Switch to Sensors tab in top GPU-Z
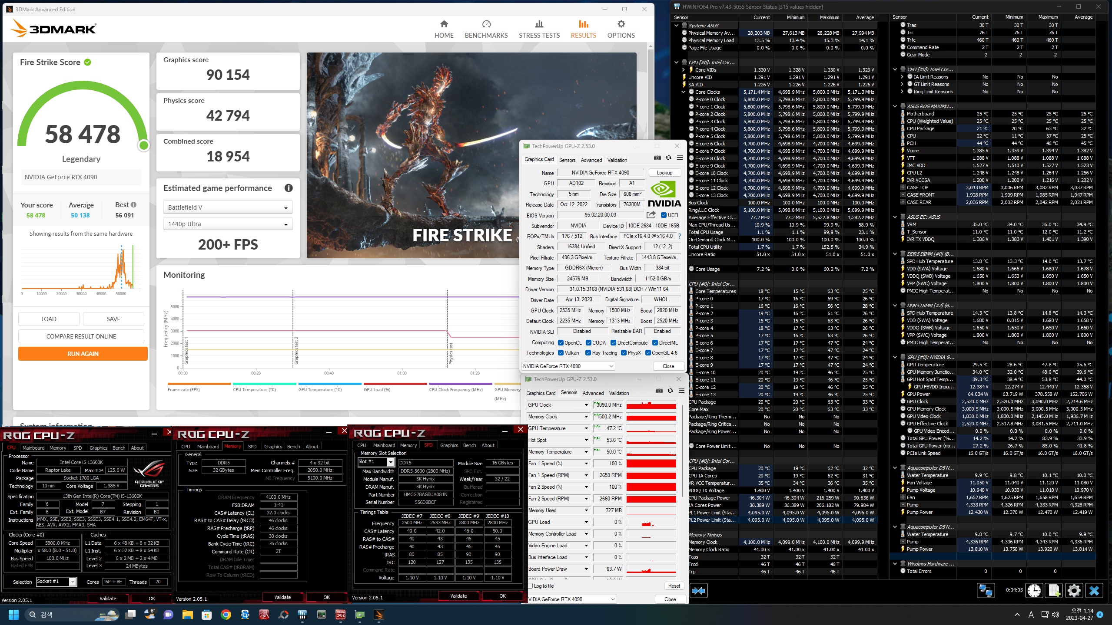 [x=567, y=160]
